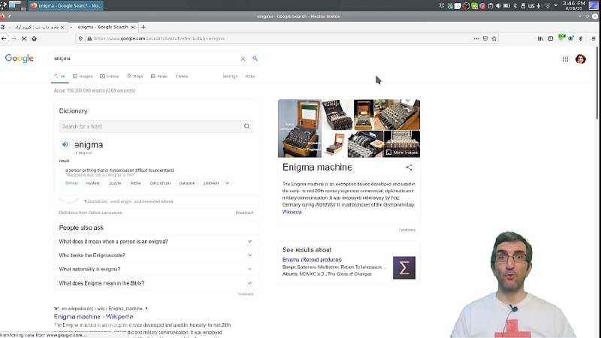Image resolution: width=601 pixels, height=338 pixels.
Task: Open search Settings link
Action: pos(230,77)
